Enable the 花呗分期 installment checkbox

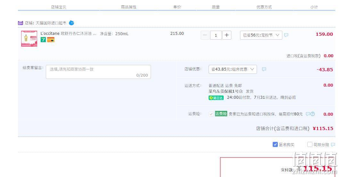(310, 144)
